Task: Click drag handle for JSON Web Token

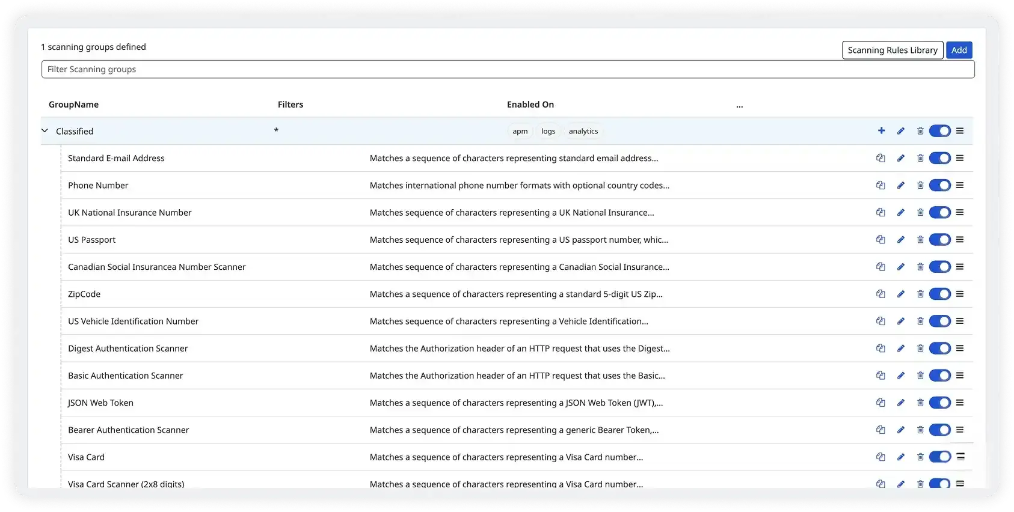Action: tap(960, 403)
